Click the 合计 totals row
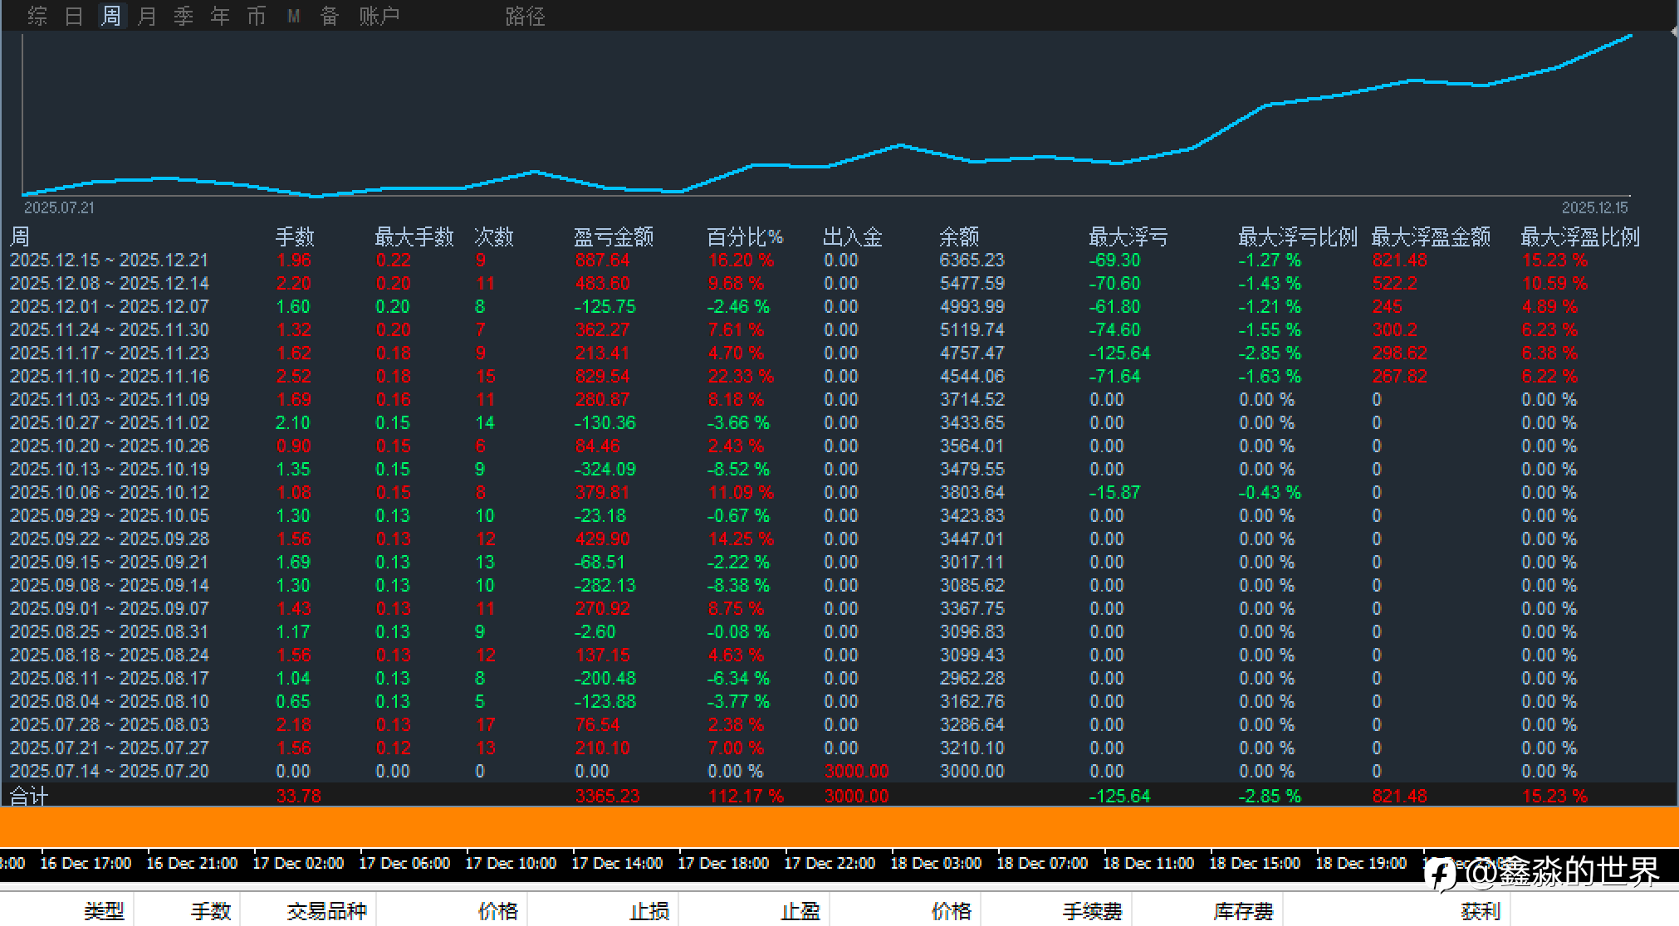The height and width of the screenshot is (926, 1679). (30, 796)
